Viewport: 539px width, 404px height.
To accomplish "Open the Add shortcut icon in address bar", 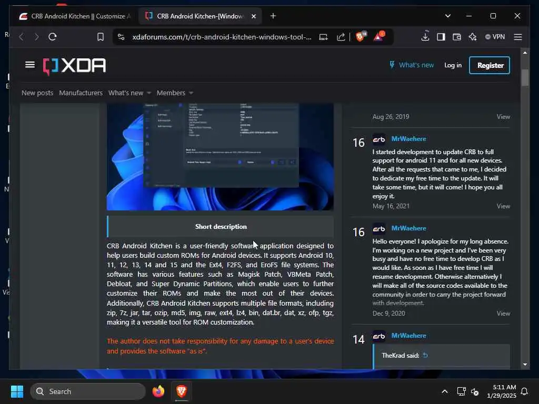I will (x=323, y=37).
